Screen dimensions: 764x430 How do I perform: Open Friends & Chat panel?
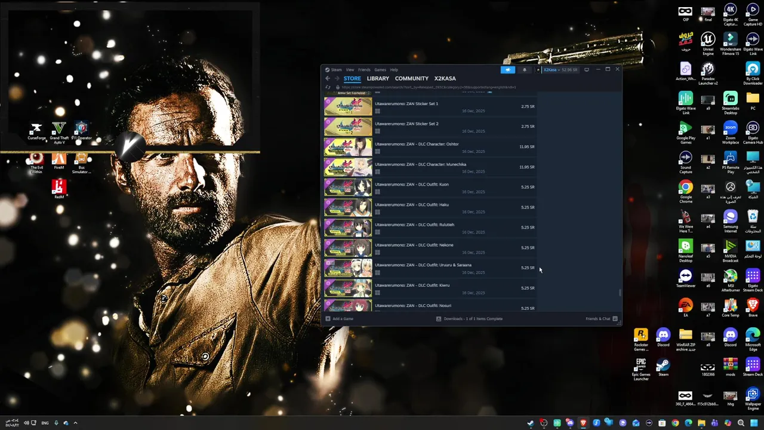click(x=601, y=319)
